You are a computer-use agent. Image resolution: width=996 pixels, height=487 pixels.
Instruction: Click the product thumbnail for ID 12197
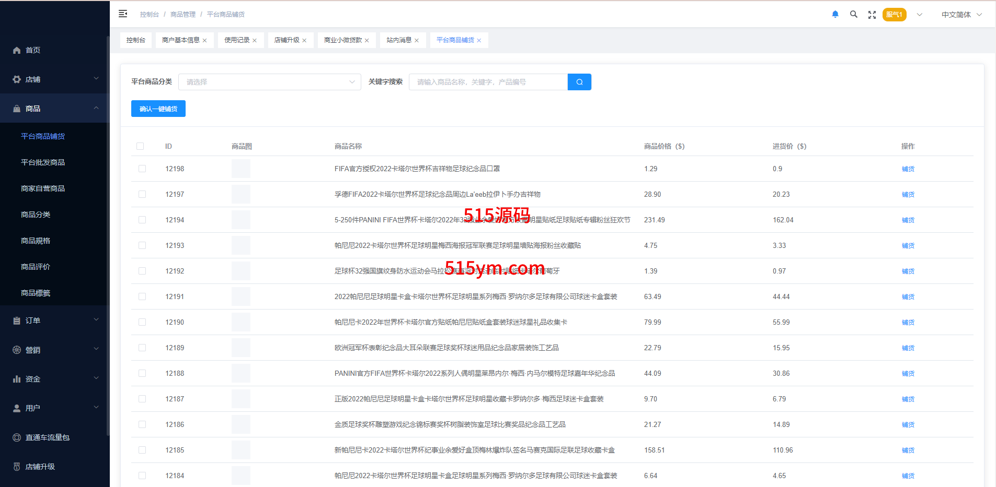tap(241, 194)
